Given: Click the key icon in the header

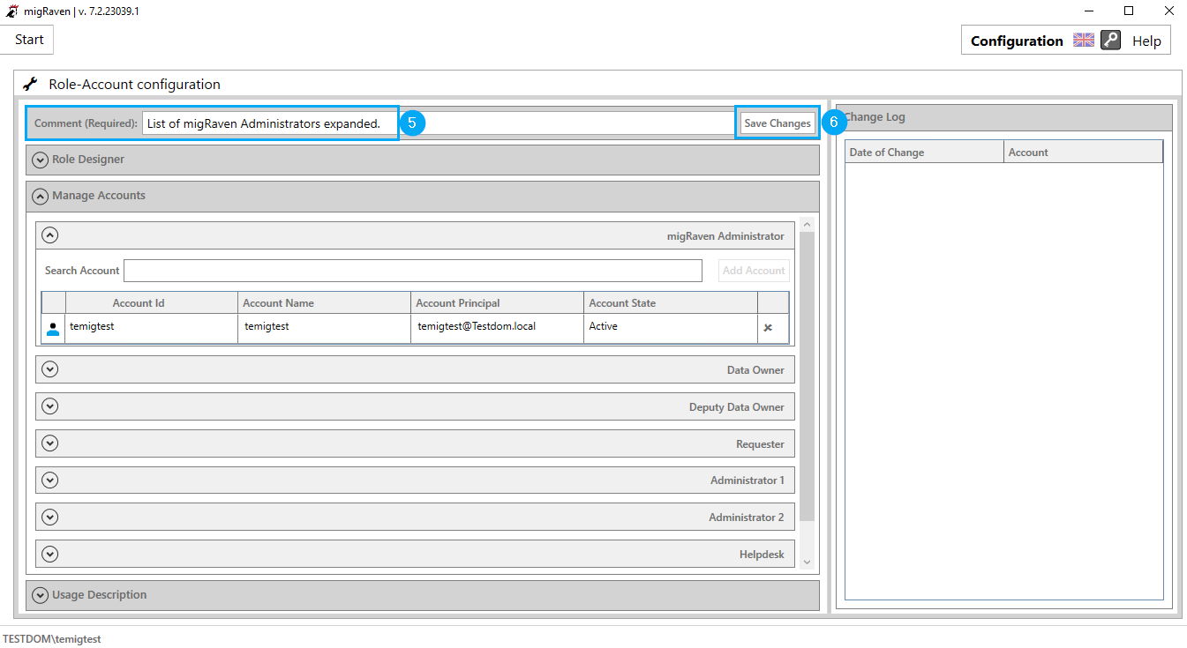Looking at the screenshot, I should 1110,40.
